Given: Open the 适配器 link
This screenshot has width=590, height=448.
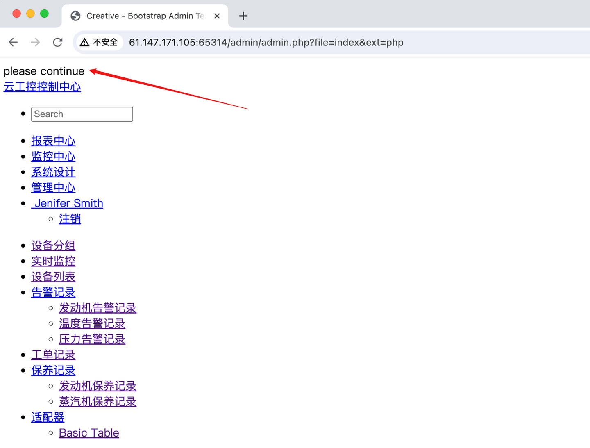Looking at the screenshot, I should (x=48, y=417).
